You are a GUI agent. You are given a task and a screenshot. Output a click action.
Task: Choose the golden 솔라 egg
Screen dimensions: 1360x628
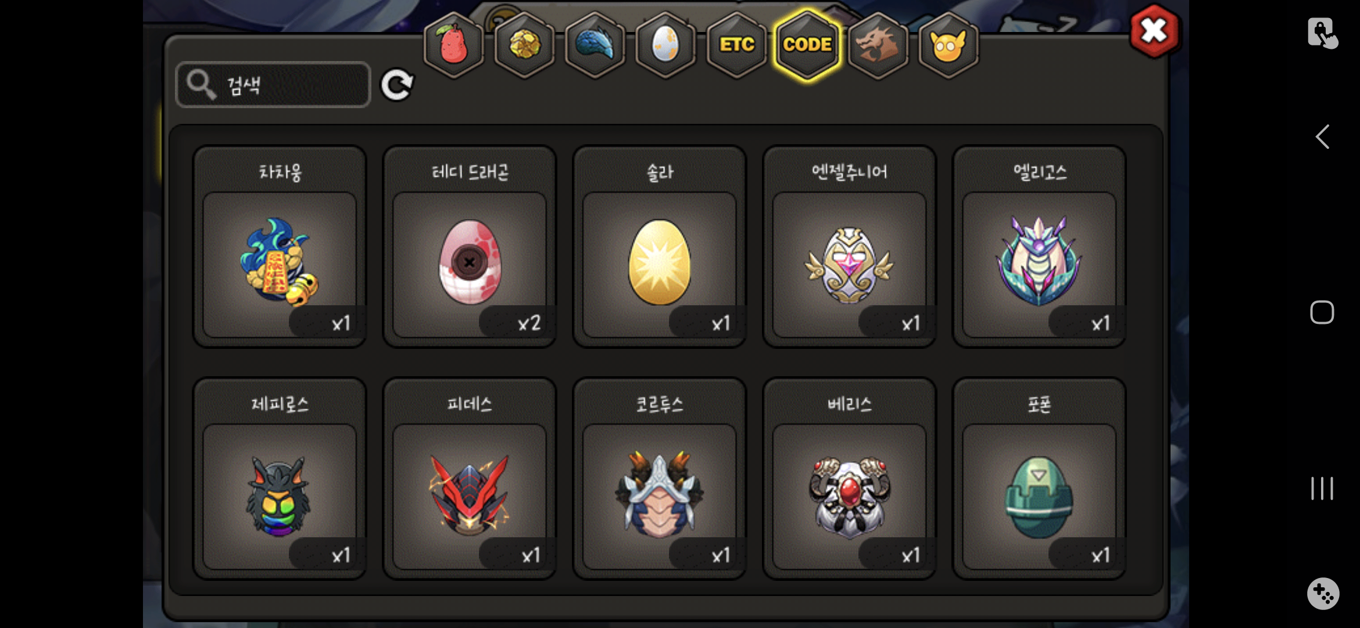point(660,247)
